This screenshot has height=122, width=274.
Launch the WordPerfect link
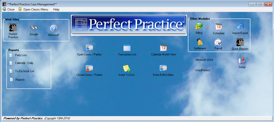click(203, 70)
